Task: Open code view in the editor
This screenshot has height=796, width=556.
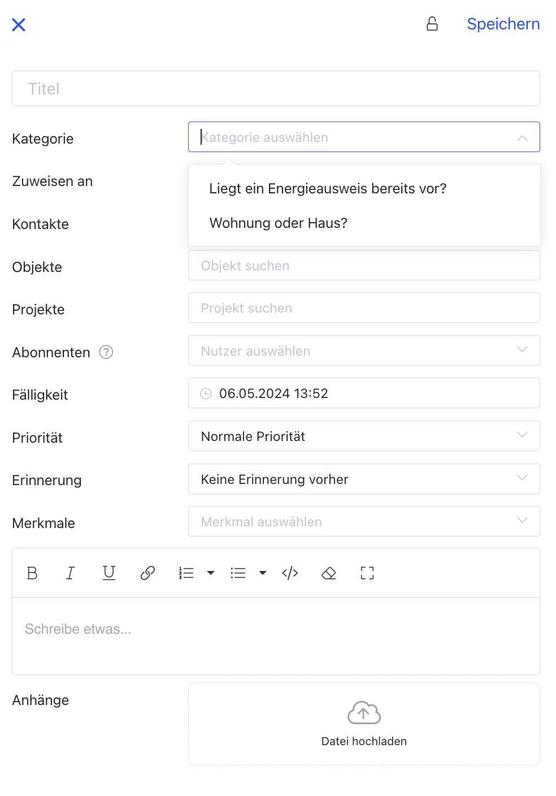Action: click(290, 573)
